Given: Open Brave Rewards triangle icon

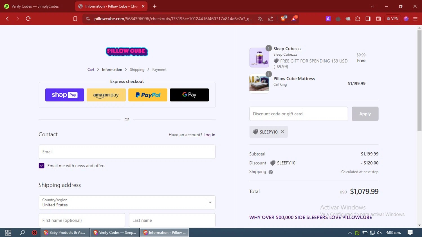Looking at the screenshot, I should click(x=294, y=19).
